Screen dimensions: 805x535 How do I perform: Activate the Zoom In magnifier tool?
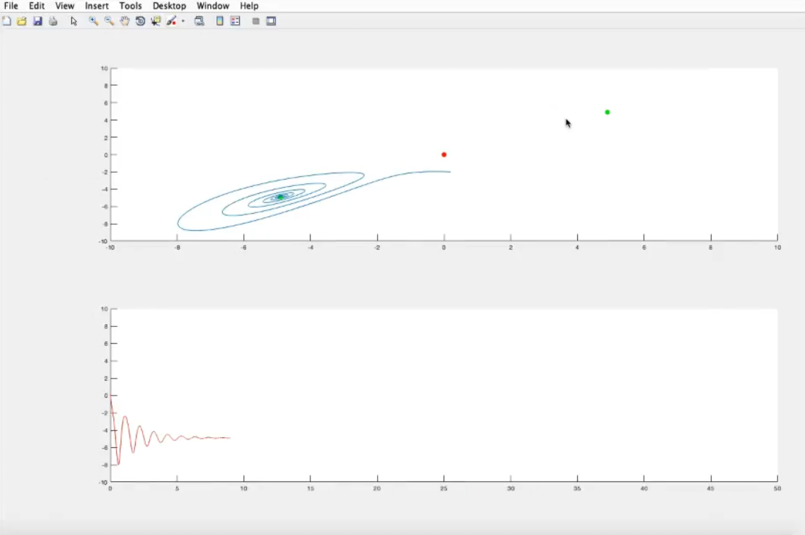pos(93,21)
